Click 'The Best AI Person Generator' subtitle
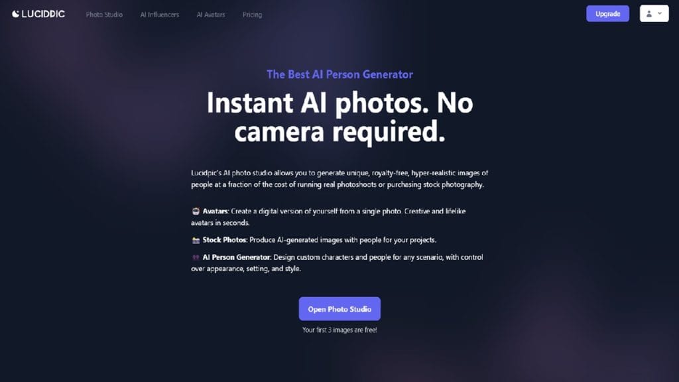 [x=339, y=74]
